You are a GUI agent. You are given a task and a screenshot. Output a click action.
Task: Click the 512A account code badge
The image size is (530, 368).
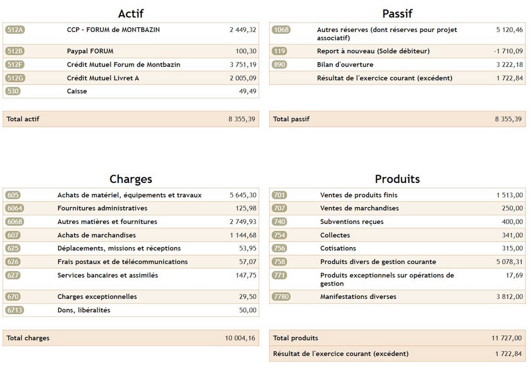coord(15,30)
